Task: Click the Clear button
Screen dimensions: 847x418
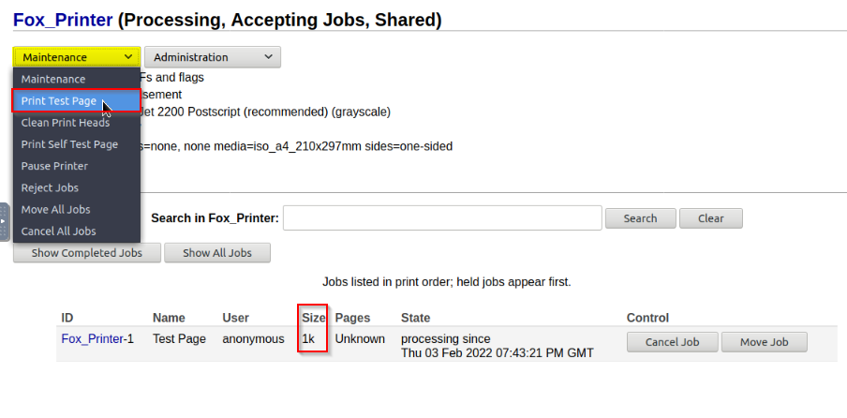Action: [x=711, y=218]
